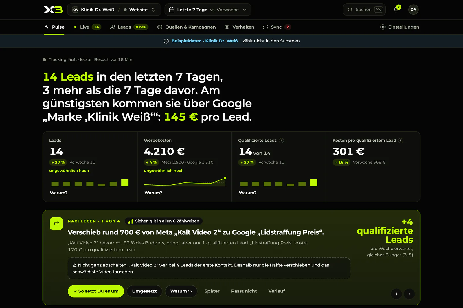Go to previous recommendation arrow

[396, 294]
